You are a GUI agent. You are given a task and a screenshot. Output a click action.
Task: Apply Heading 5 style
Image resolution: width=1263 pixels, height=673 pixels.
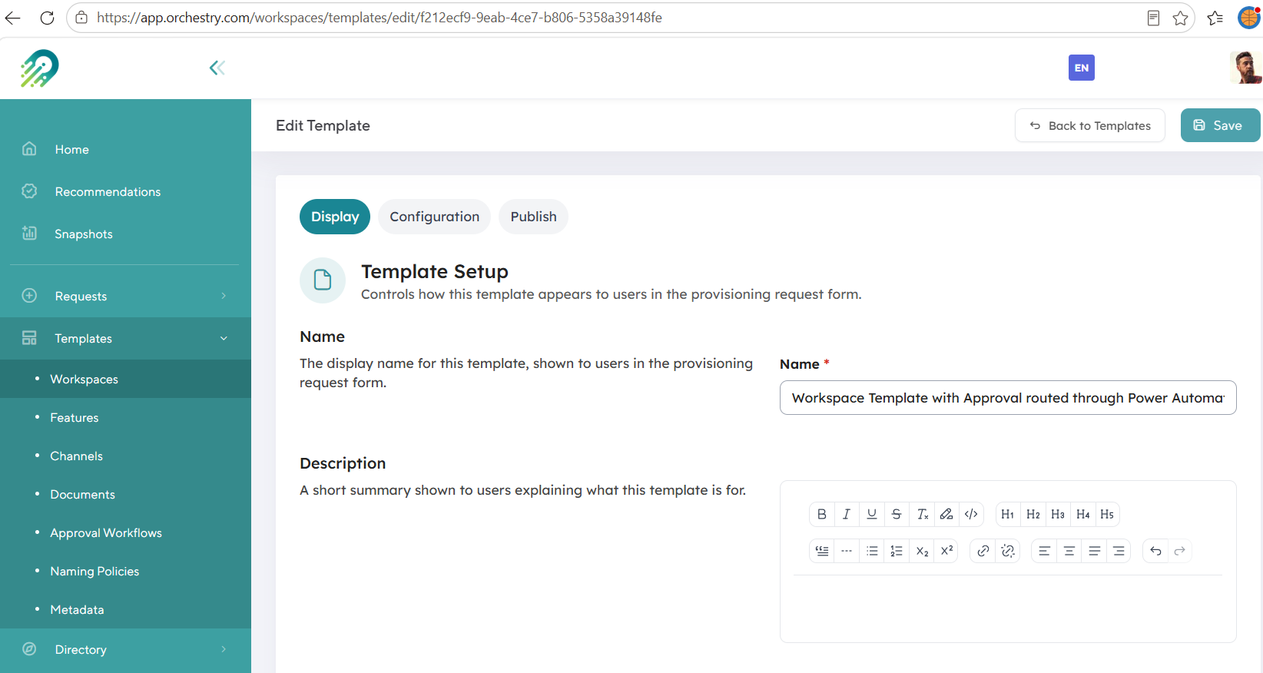(x=1107, y=514)
